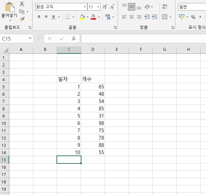
Task: Open underline style dropdown arrow
Action: point(59,17)
